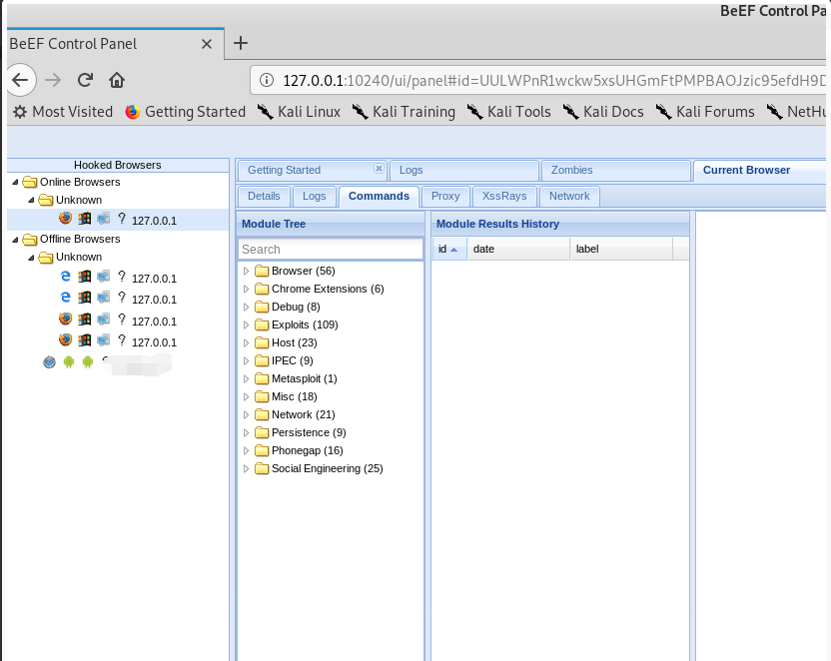Collapse the Online Browsers tree node

(15, 182)
